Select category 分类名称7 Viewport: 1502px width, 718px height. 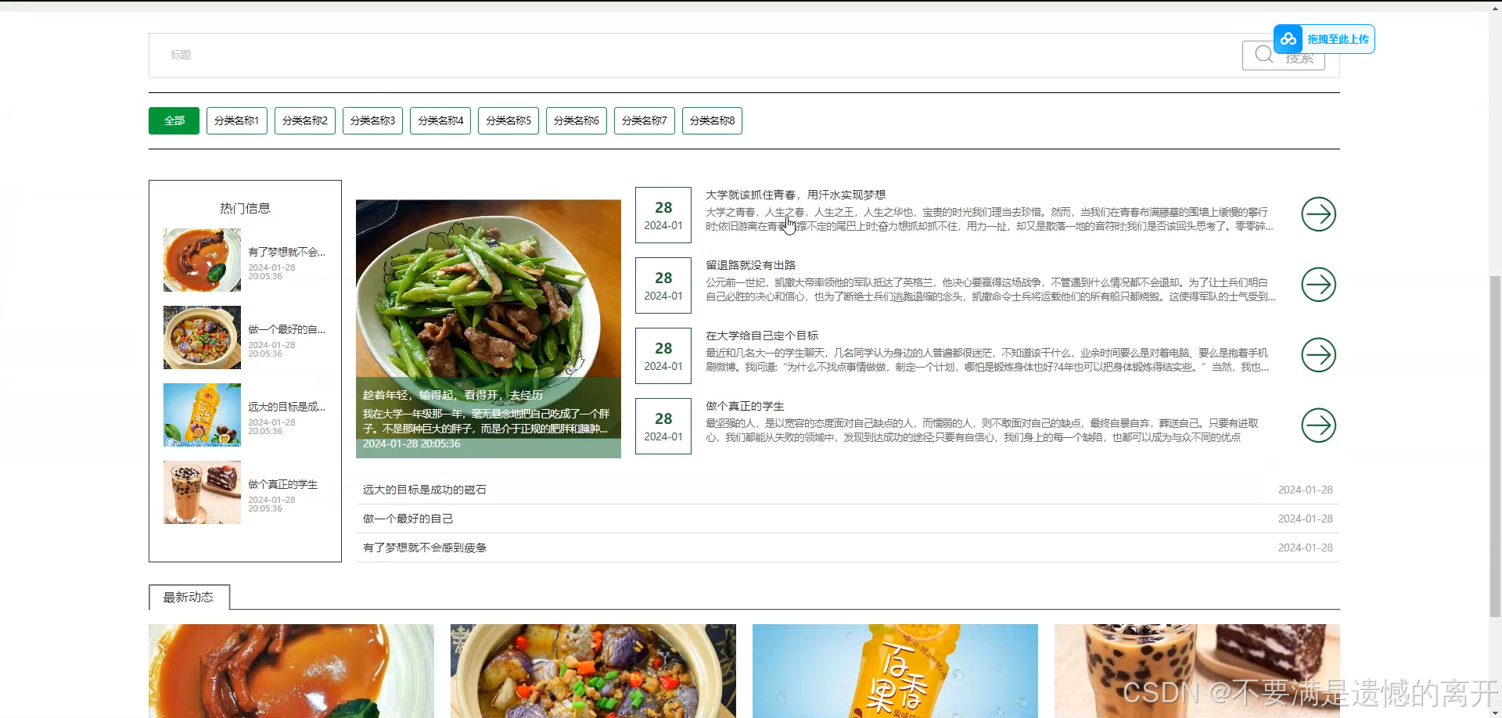point(645,120)
